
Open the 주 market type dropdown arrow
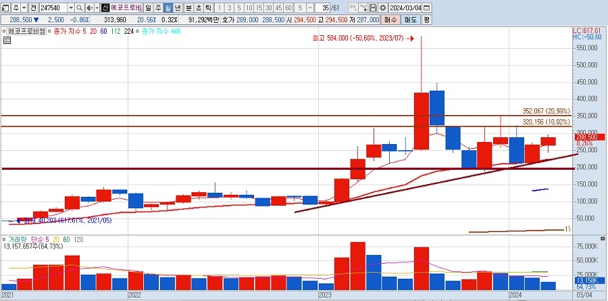coord(24,7)
